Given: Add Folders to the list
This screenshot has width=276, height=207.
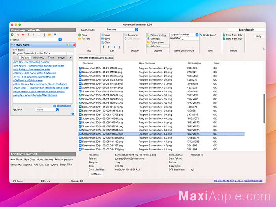Looking at the screenshot, I should (84, 39).
